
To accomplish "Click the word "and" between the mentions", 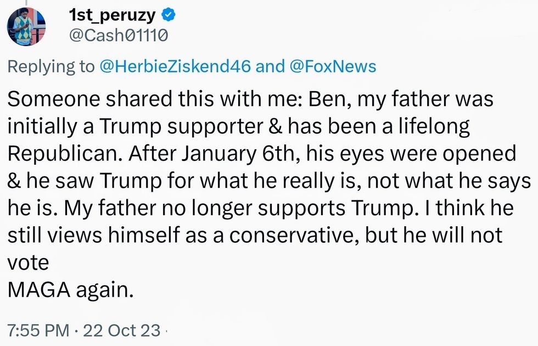I will pos(271,67).
